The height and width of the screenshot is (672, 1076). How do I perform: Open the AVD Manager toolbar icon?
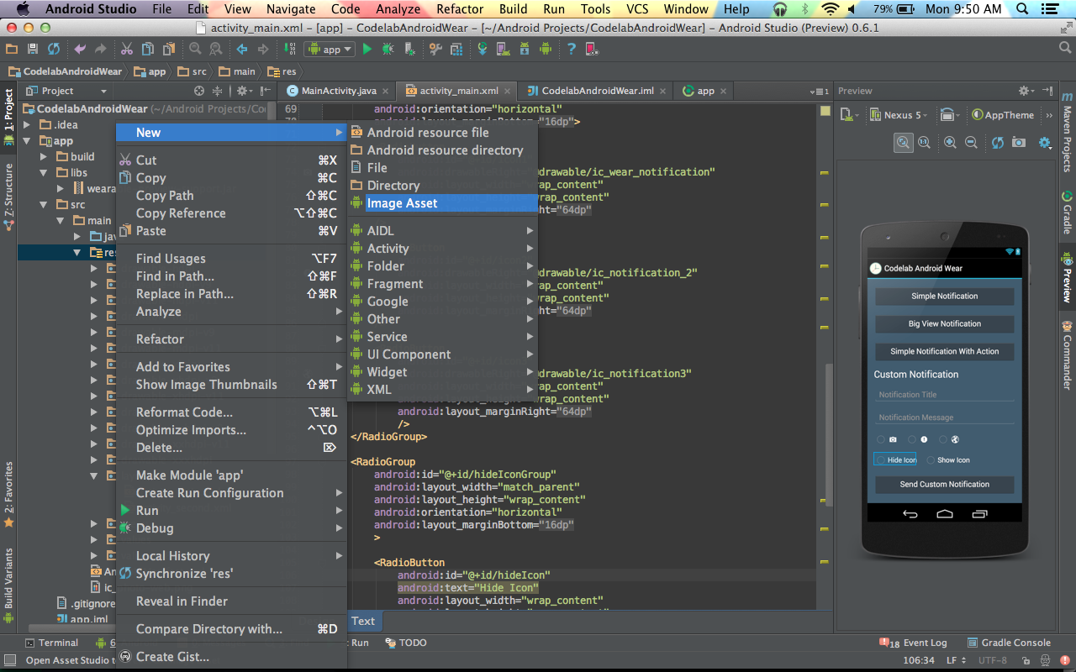504,50
